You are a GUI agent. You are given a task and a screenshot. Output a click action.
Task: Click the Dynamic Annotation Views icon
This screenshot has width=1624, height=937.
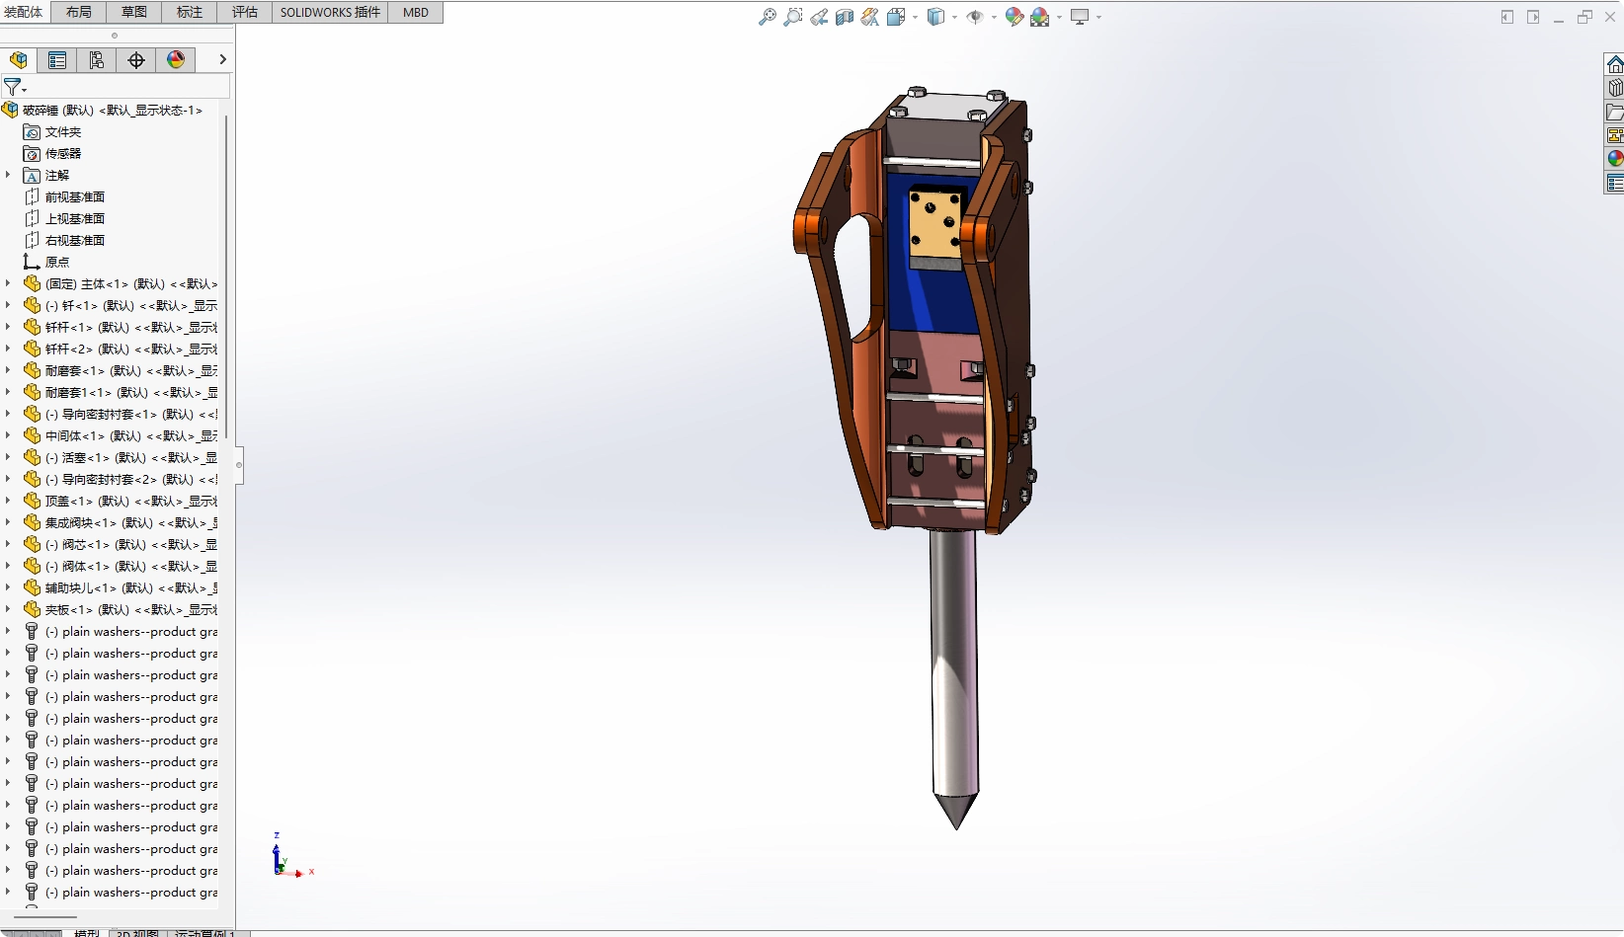click(x=870, y=17)
